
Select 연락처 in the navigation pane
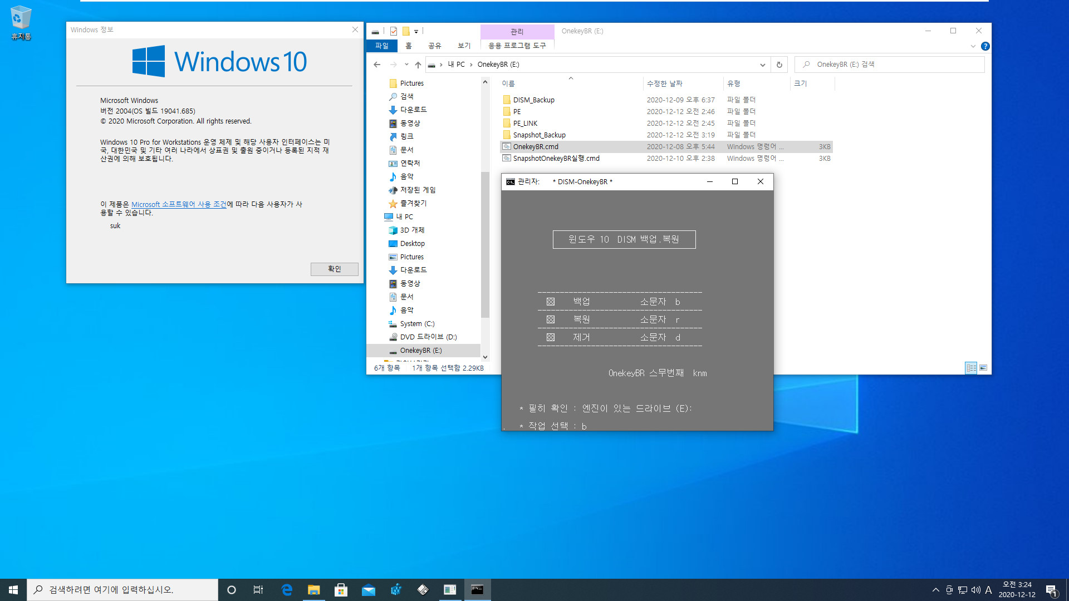pos(410,164)
